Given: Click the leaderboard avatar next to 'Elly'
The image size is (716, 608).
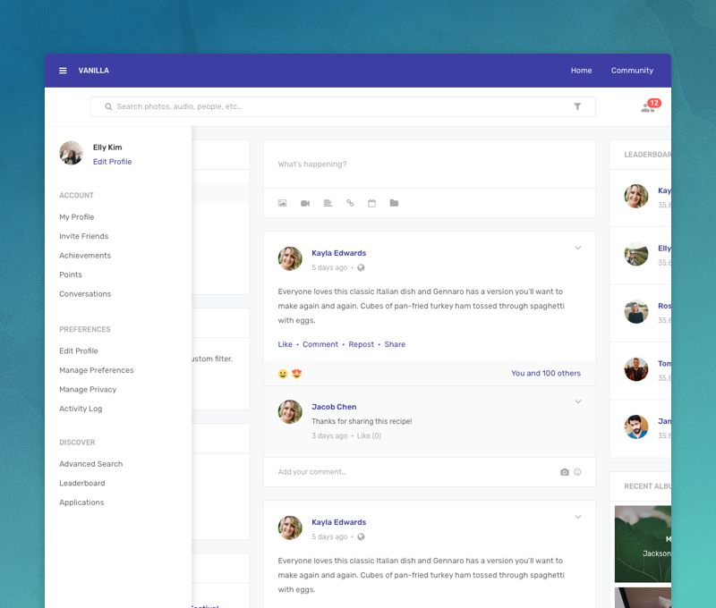Looking at the screenshot, I should pyautogui.click(x=636, y=254).
